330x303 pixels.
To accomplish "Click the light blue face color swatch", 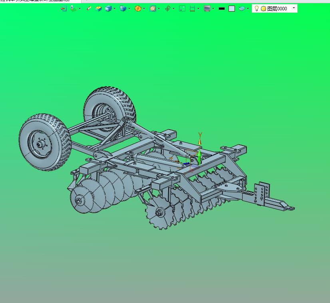I will [x=232, y=9].
